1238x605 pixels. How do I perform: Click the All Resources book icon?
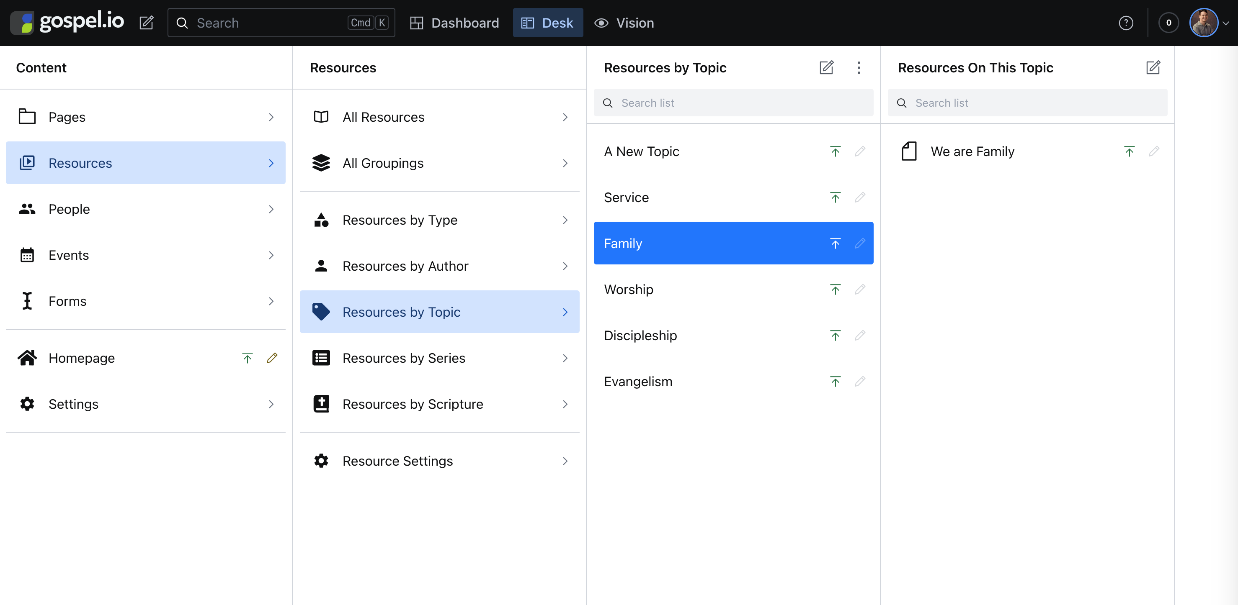coord(321,117)
